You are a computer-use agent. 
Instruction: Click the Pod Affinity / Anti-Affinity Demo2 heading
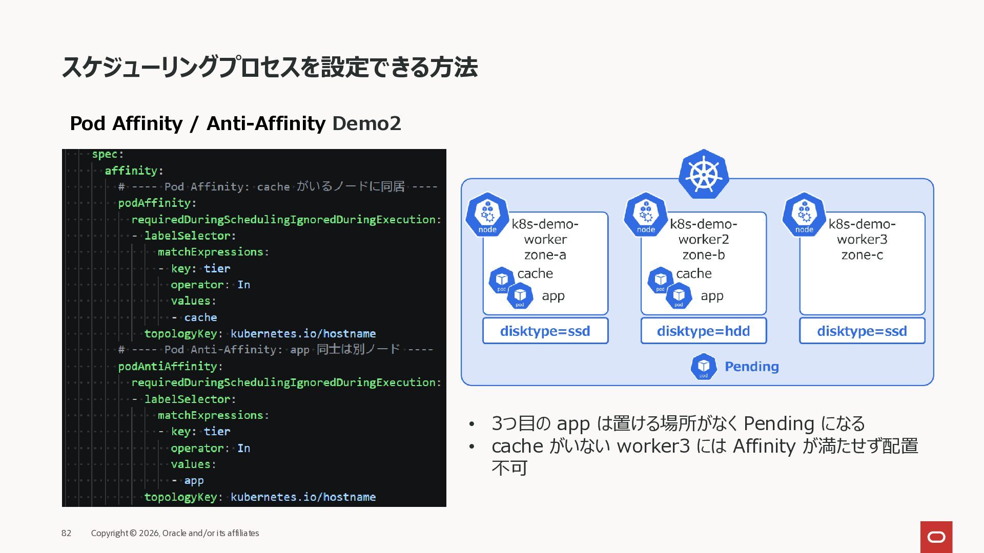235,123
